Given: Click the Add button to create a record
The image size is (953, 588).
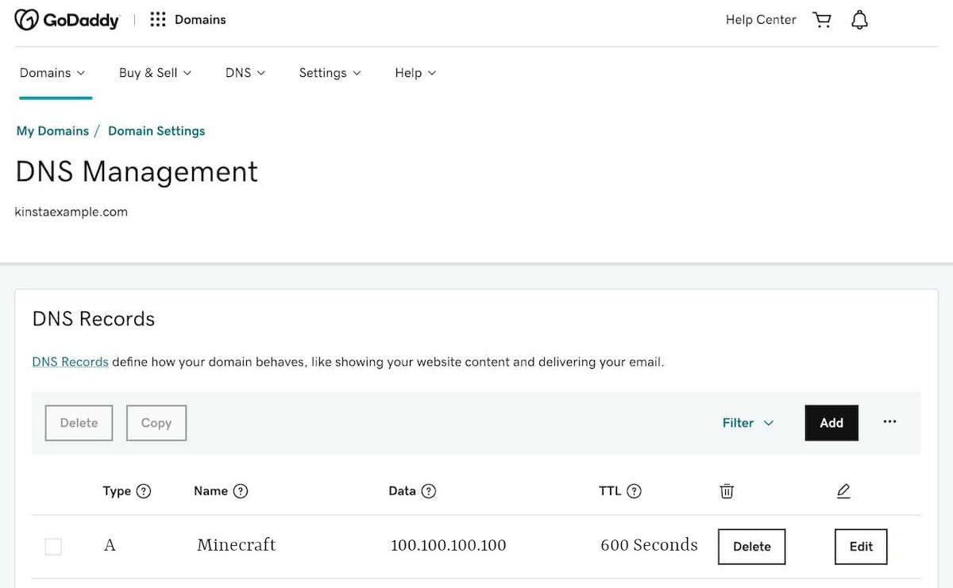Looking at the screenshot, I should (x=831, y=422).
